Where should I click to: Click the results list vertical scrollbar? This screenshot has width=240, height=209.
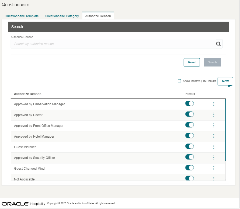[225, 130]
